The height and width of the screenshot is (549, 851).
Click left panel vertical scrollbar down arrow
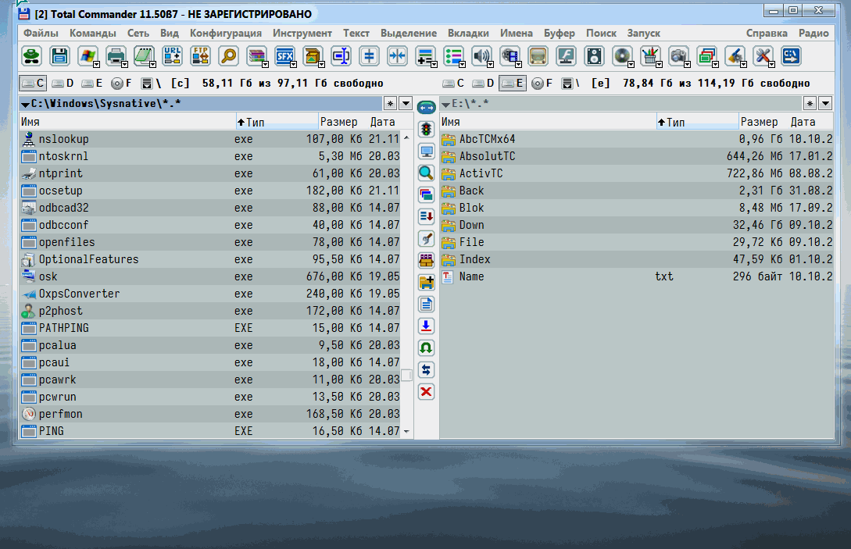coord(406,431)
